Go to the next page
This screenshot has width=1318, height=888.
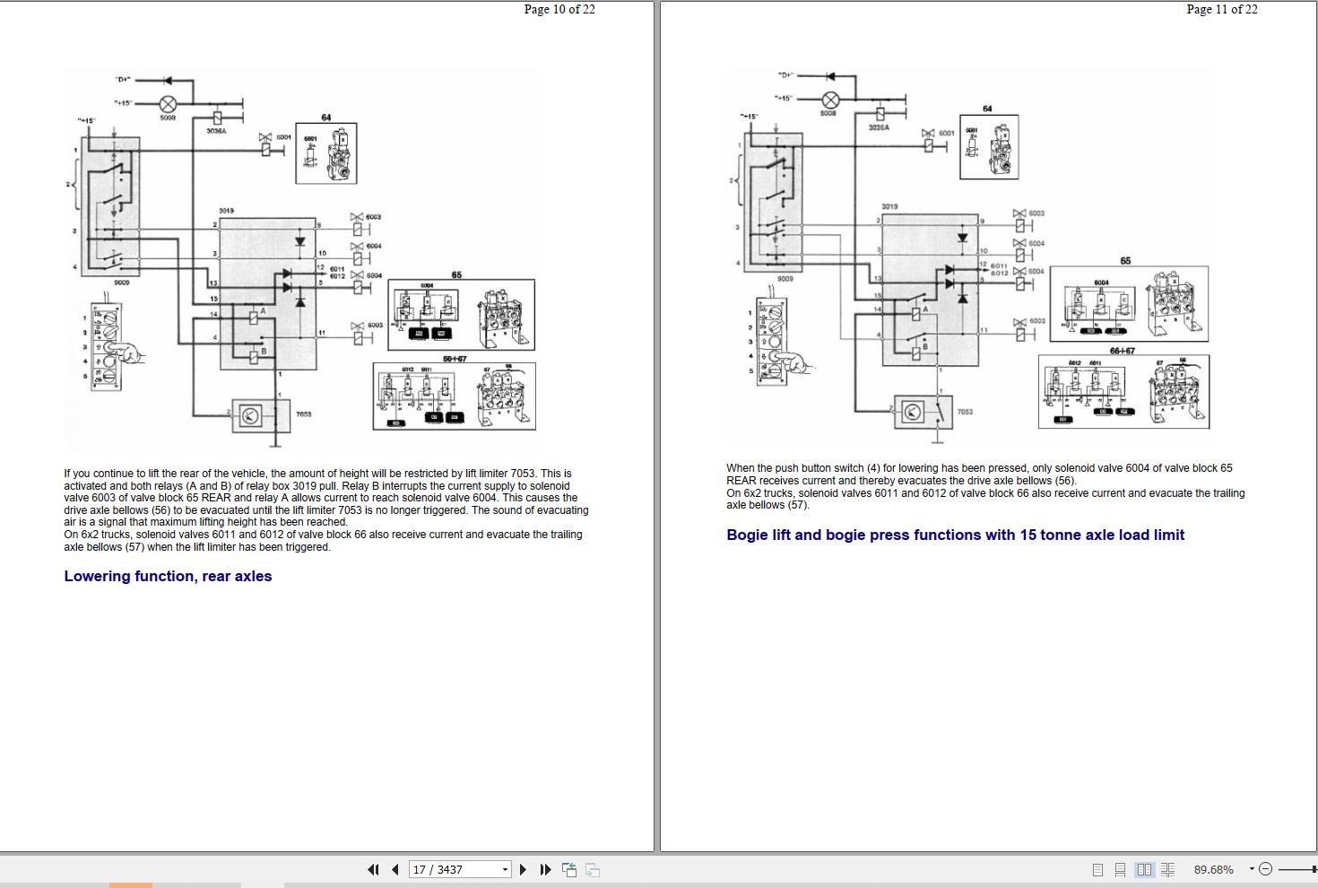pyautogui.click(x=524, y=869)
